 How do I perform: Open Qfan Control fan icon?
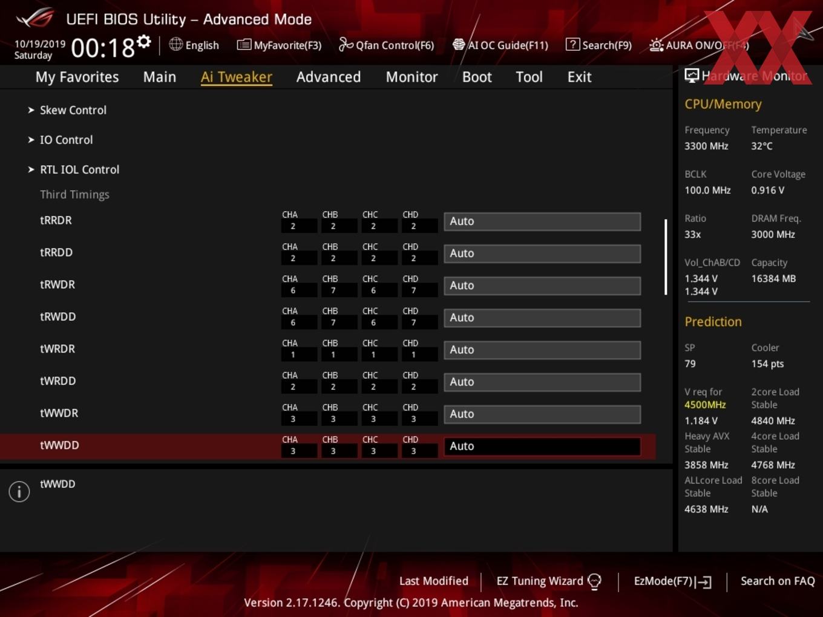pos(346,44)
